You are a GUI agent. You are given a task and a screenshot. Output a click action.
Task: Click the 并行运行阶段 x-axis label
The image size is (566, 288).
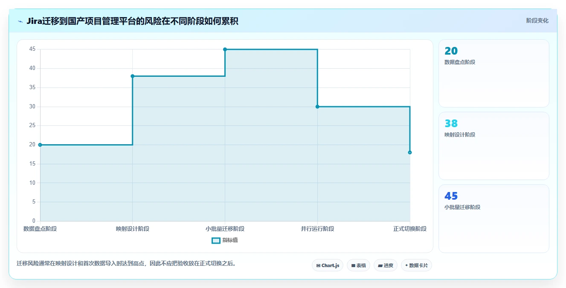point(317,229)
